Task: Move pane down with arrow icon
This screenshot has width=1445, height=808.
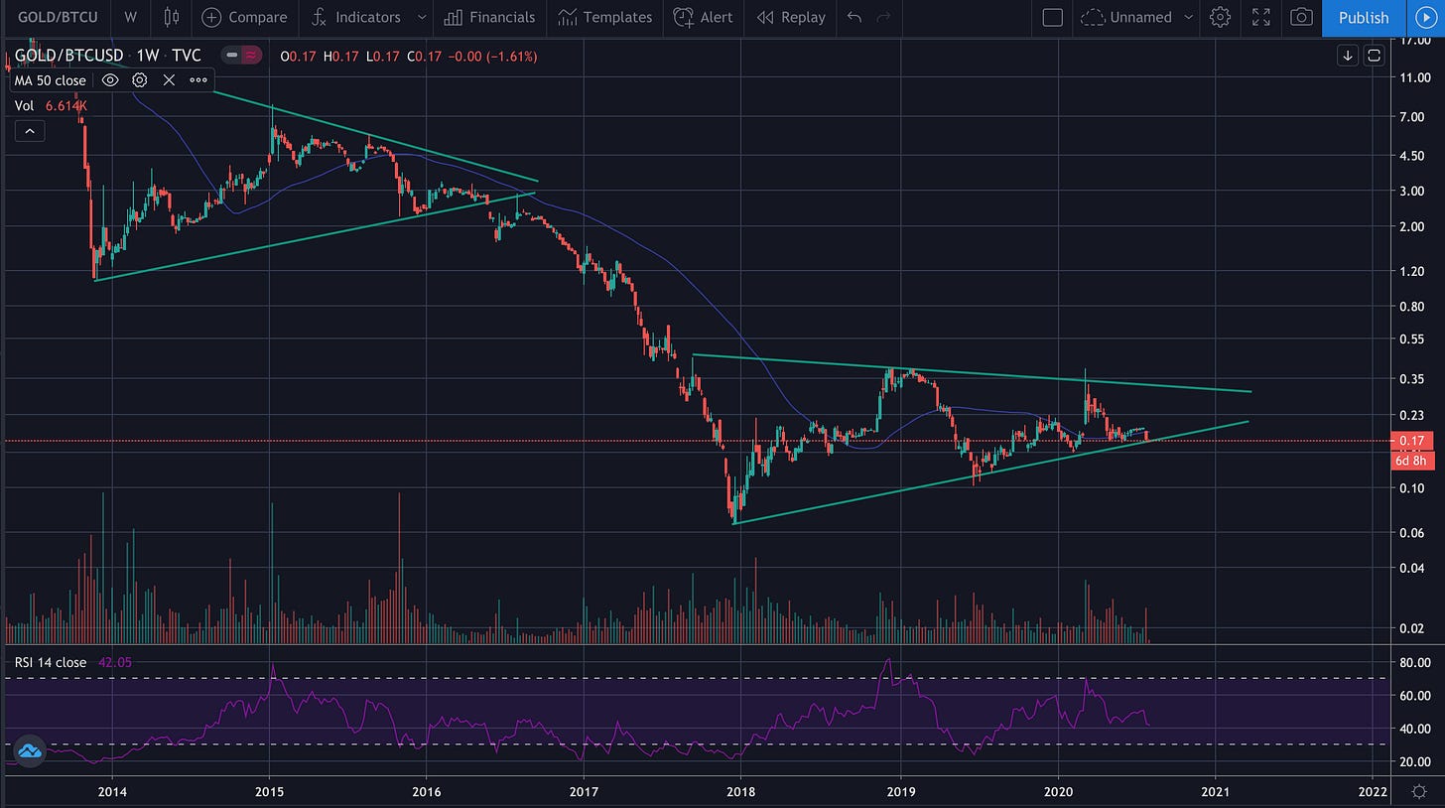Action: pos(1348,56)
